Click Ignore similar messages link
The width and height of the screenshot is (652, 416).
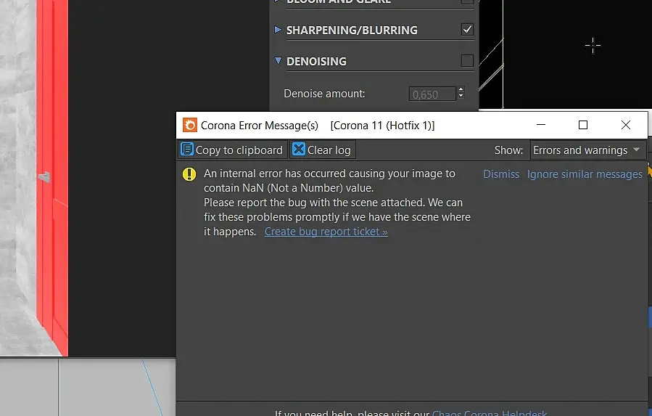585,174
